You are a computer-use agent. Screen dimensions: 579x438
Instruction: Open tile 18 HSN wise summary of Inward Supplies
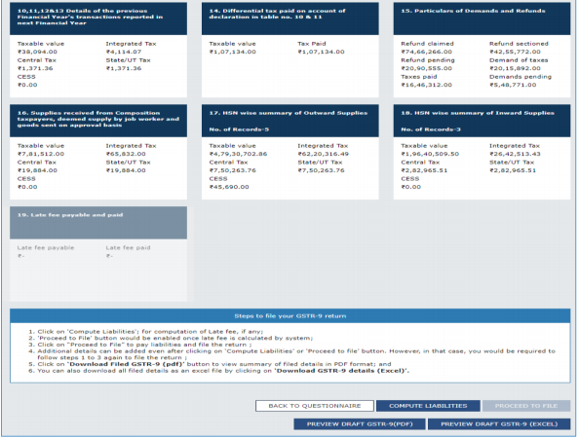482,152
